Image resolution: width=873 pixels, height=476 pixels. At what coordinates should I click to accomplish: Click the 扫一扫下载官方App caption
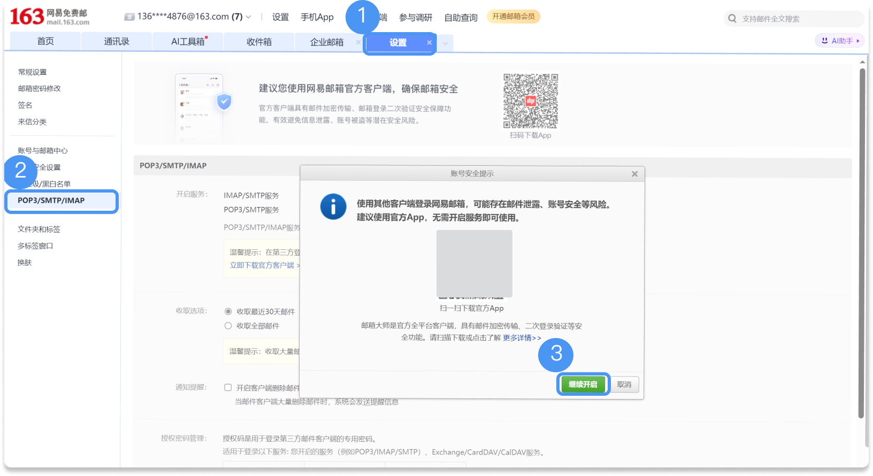pos(472,308)
